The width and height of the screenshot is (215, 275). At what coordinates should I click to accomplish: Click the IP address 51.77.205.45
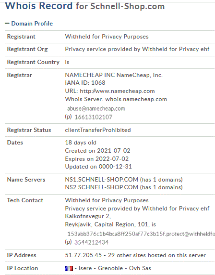pos(84,255)
